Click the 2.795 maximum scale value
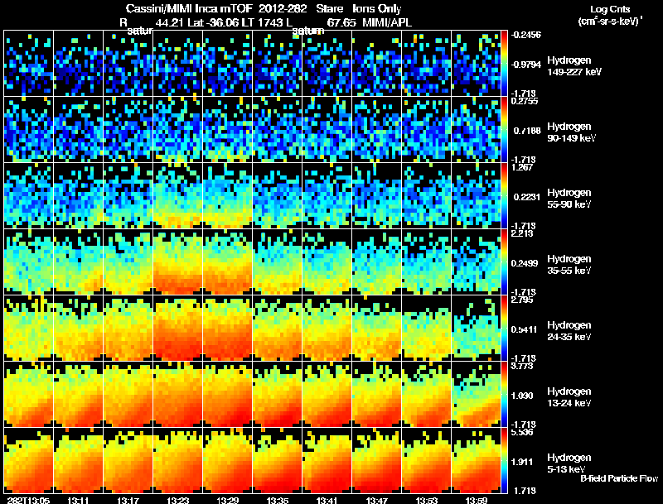Image resolution: width=663 pixels, height=504 pixels. pos(523,300)
